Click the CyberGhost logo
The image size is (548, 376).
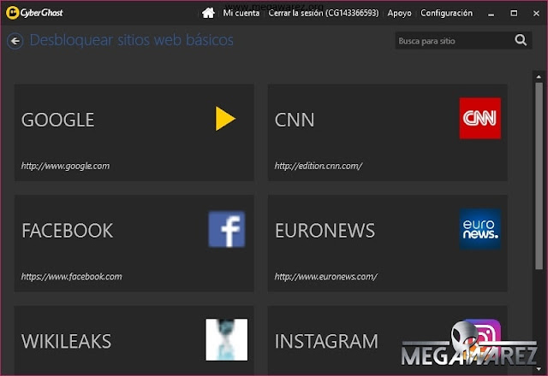click(x=34, y=13)
